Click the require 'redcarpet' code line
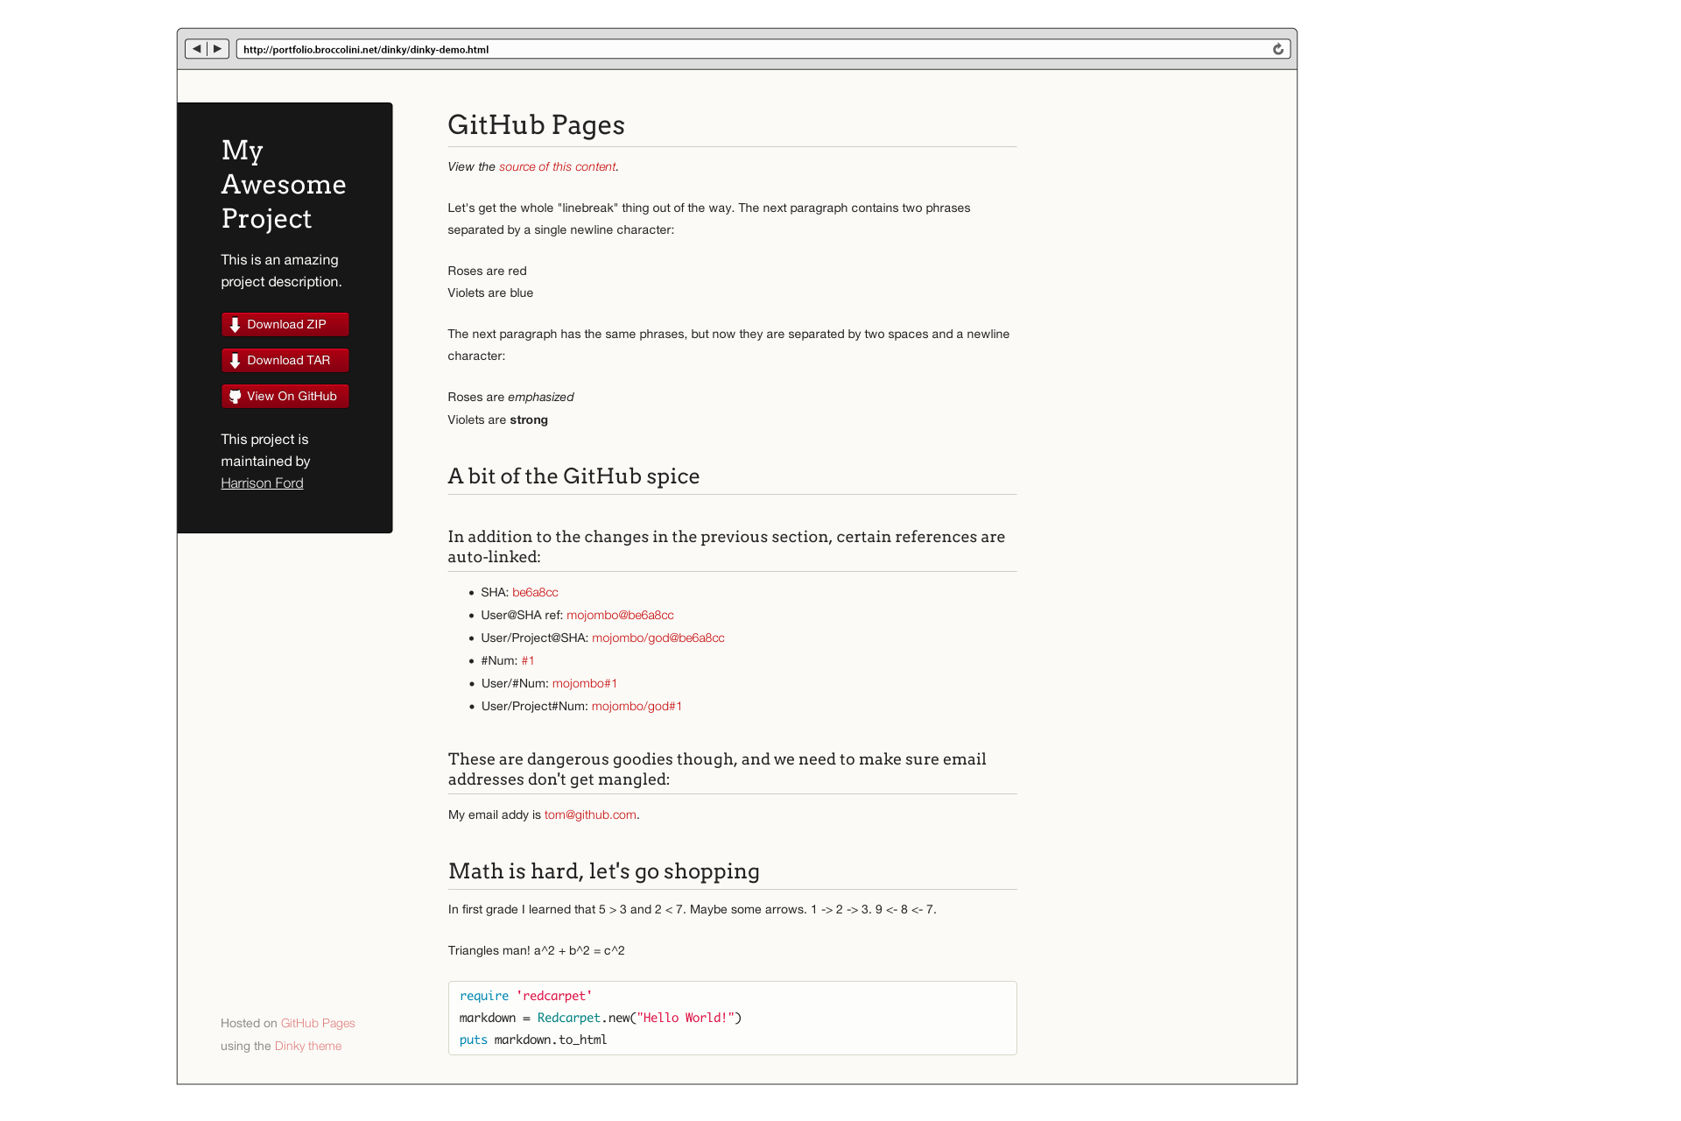 (525, 996)
